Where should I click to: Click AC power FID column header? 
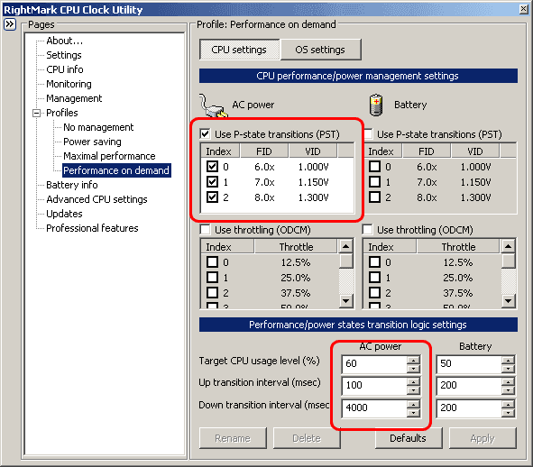click(264, 151)
